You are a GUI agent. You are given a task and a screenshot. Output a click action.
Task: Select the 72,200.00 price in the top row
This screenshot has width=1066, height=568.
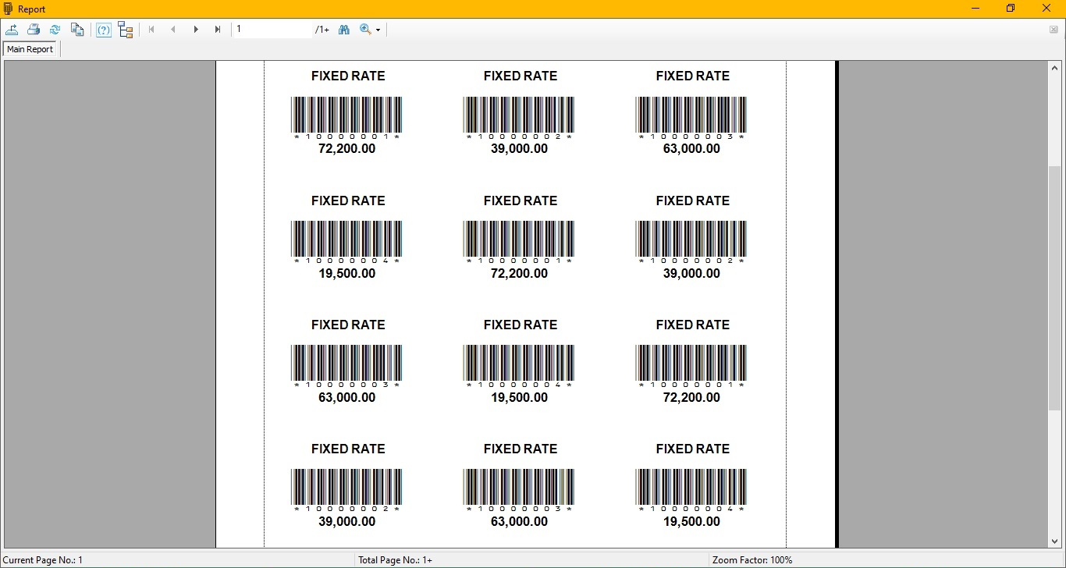click(x=347, y=149)
